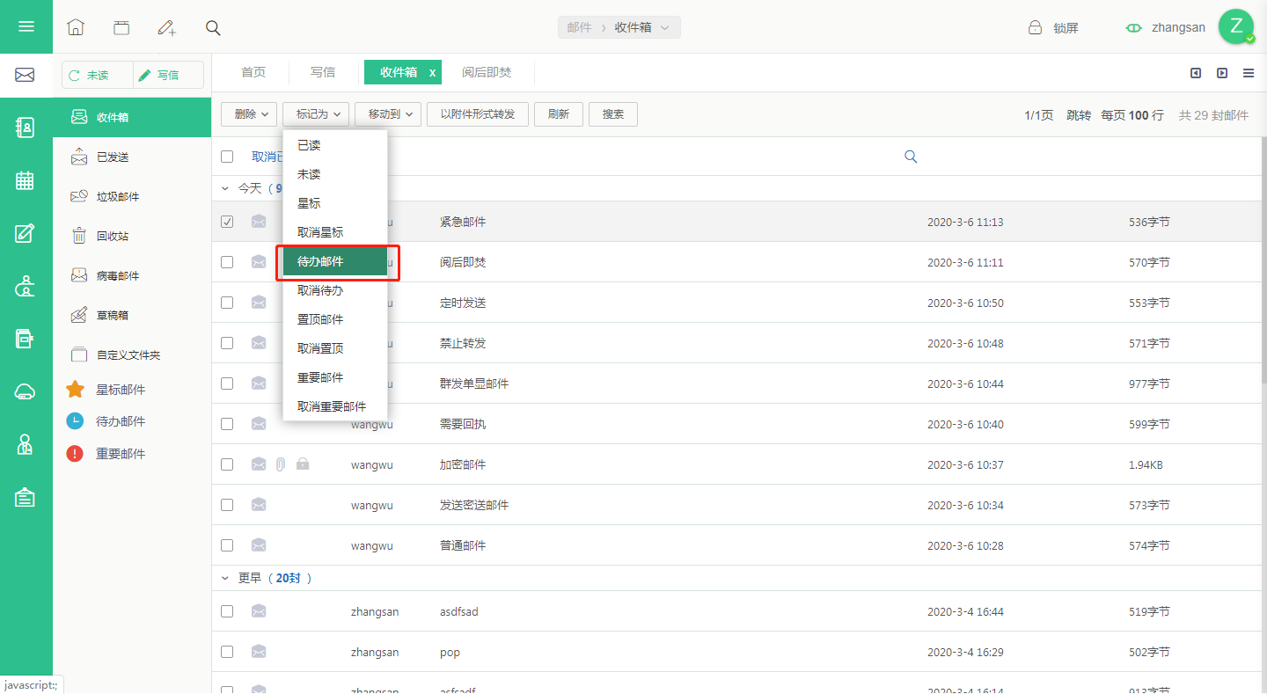The height and width of the screenshot is (694, 1267).
Task: Select 待办邮件 from the mark-as menu
Action: coord(335,261)
